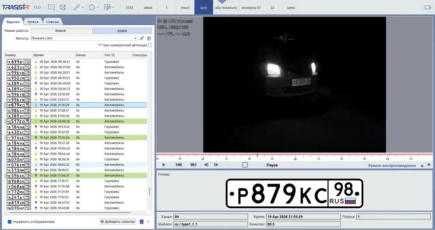435x230 pixels.
Task: Switch to the Списки tab
Action: click(52, 22)
